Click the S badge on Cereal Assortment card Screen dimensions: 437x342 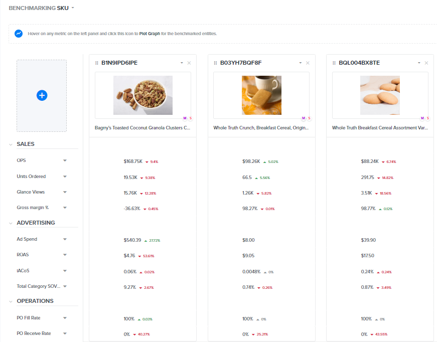(x=428, y=118)
